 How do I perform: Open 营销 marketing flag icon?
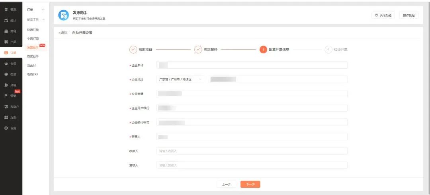point(10,96)
